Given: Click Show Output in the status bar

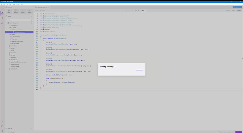Looking at the screenshot, I should pyautogui.click(x=12, y=132).
